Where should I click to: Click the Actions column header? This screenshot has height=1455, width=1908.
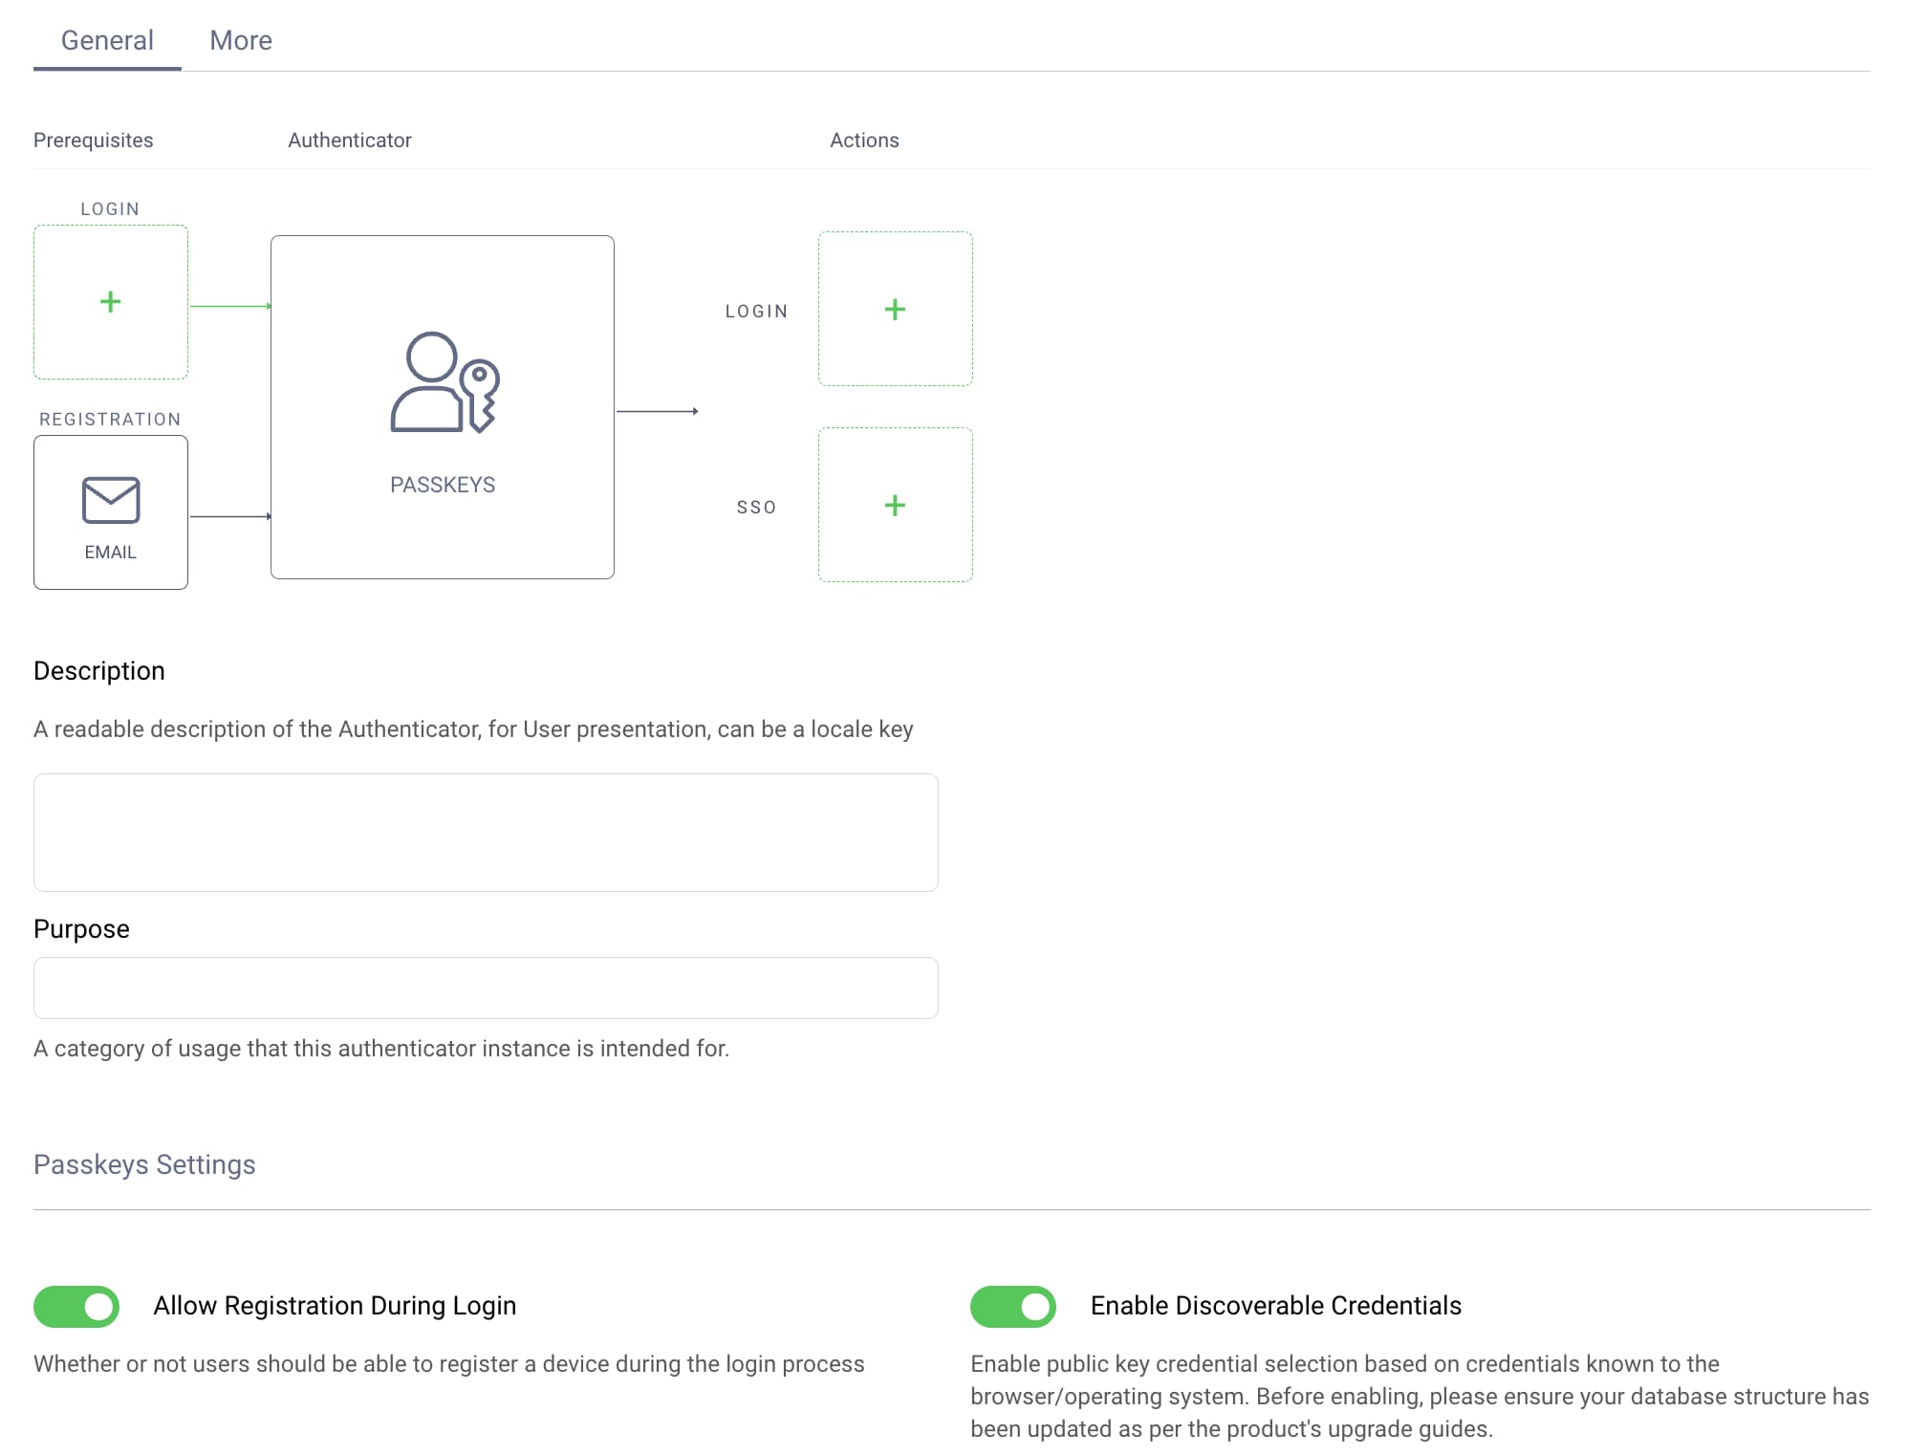(864, 141)
